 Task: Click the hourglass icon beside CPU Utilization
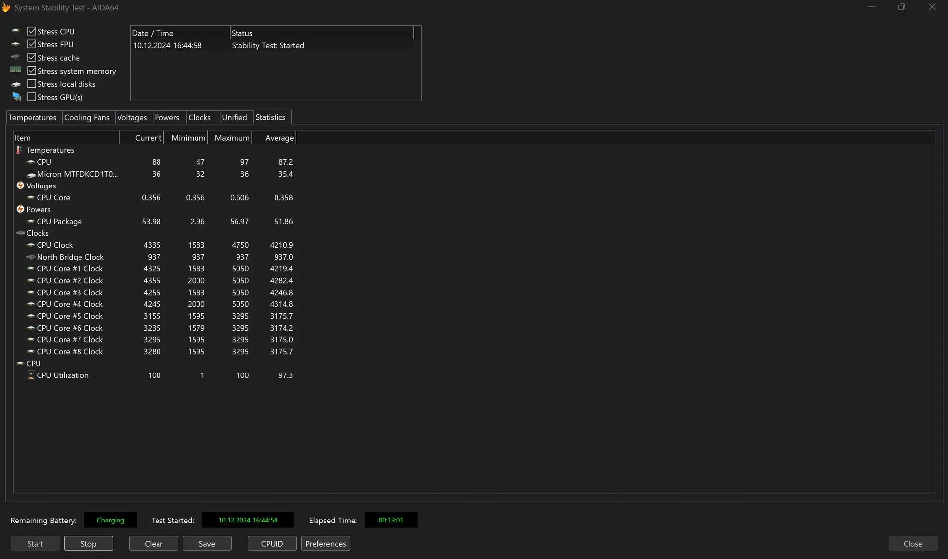(31, 375)
